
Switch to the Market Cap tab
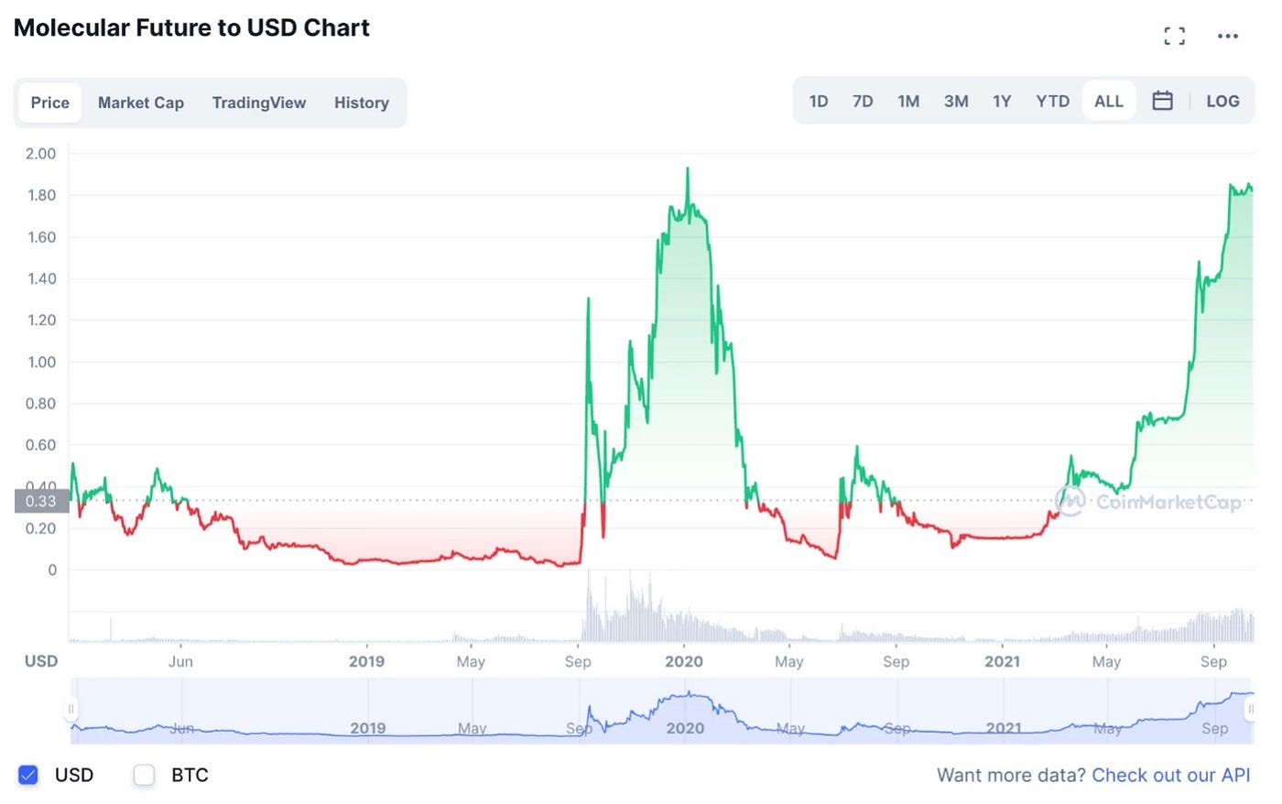point(140,103)
